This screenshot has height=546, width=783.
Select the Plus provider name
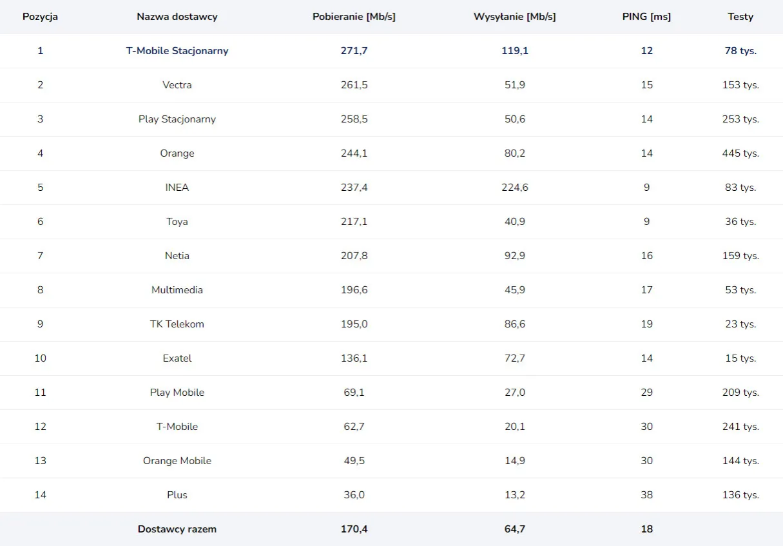[x=177, y=495]
